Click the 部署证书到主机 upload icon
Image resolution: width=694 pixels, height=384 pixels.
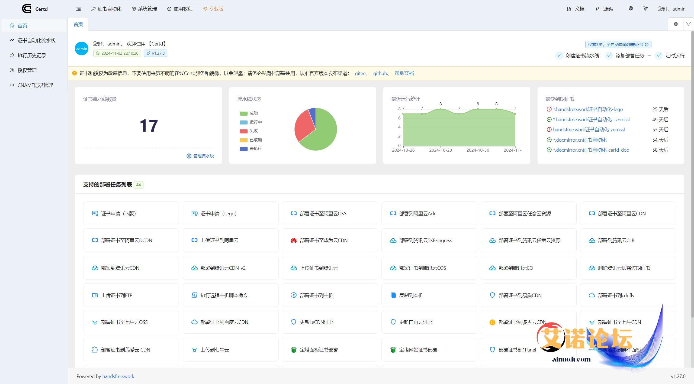(294, 295)
